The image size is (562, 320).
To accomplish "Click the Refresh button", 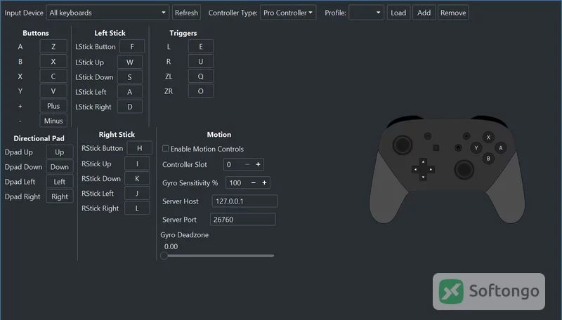I will 186,13.
